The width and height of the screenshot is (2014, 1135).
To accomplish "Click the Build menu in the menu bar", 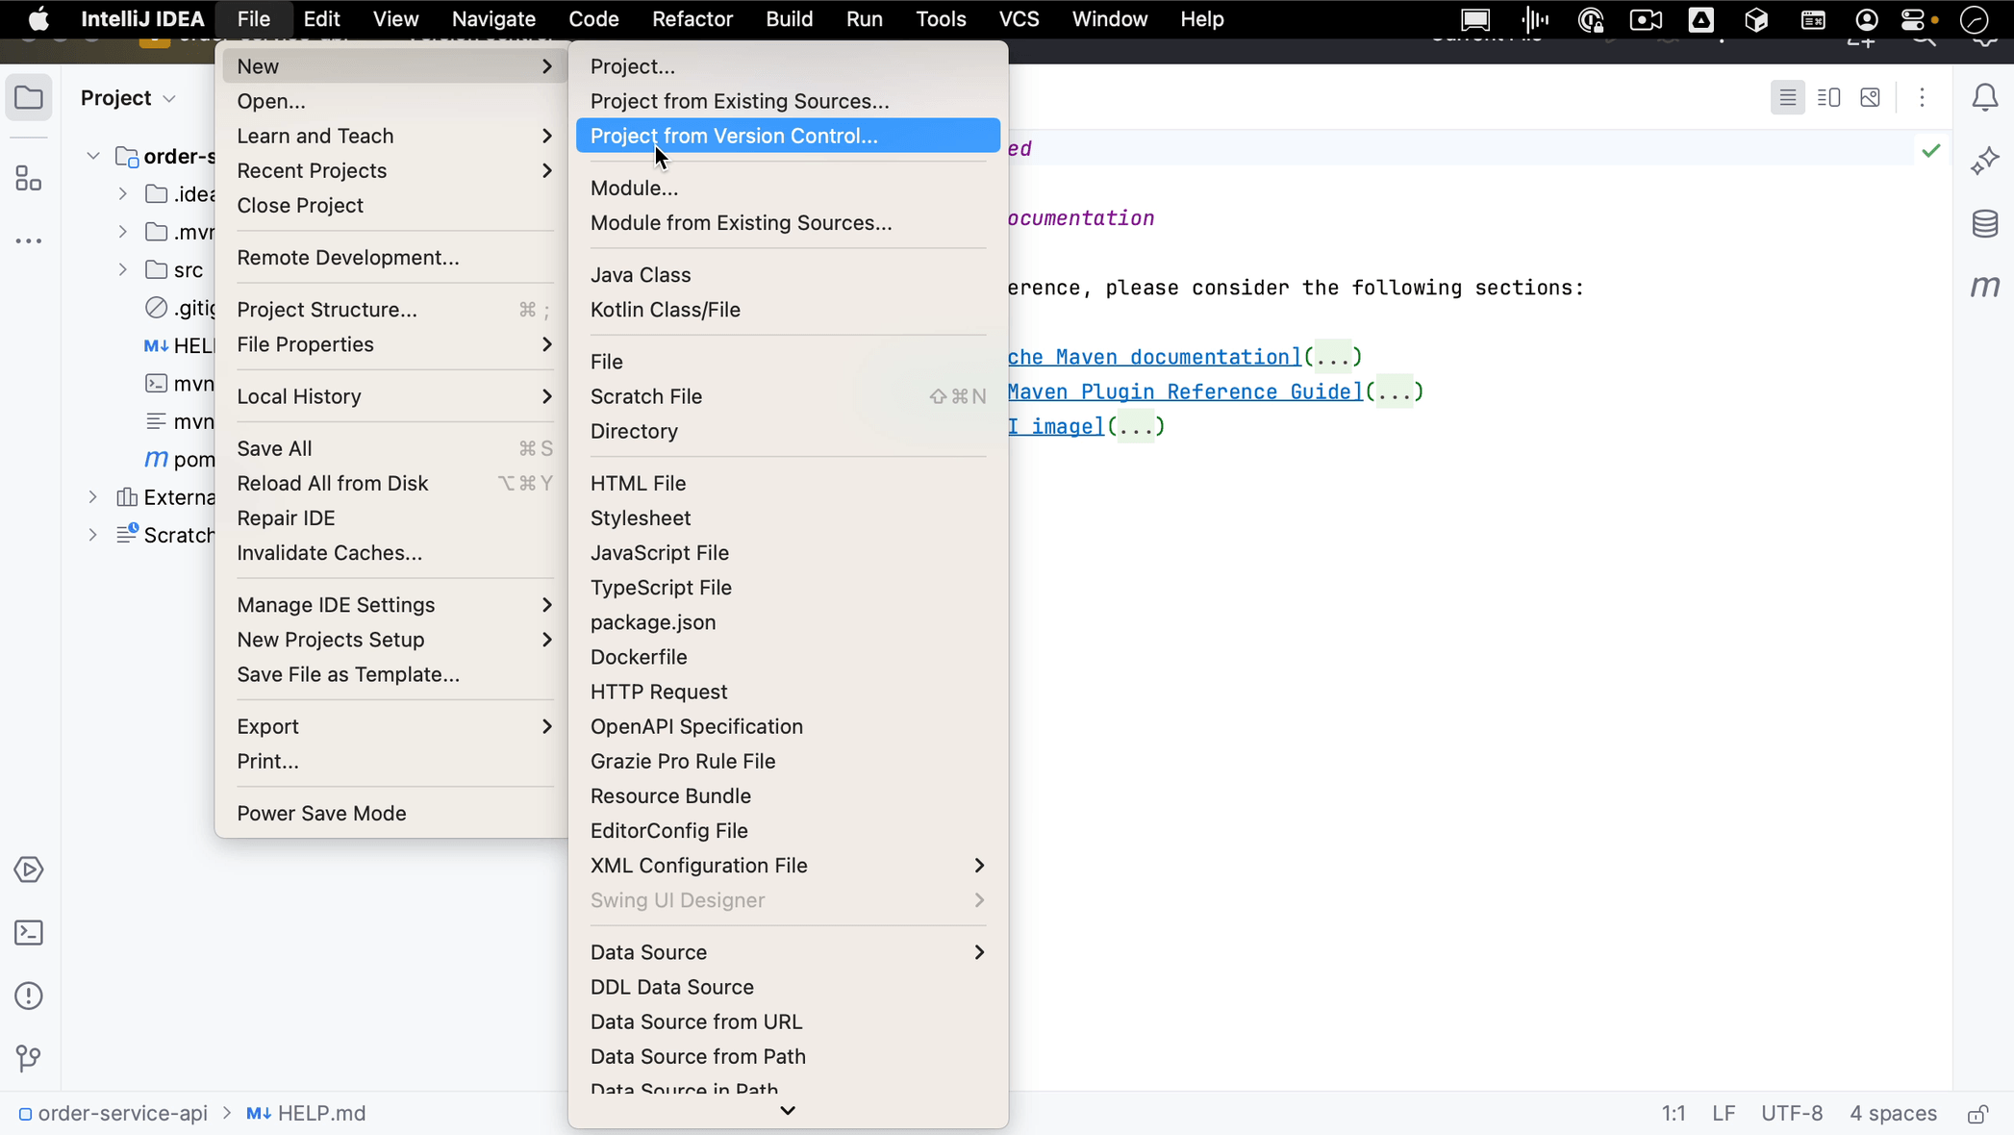I will coord(789,19).
